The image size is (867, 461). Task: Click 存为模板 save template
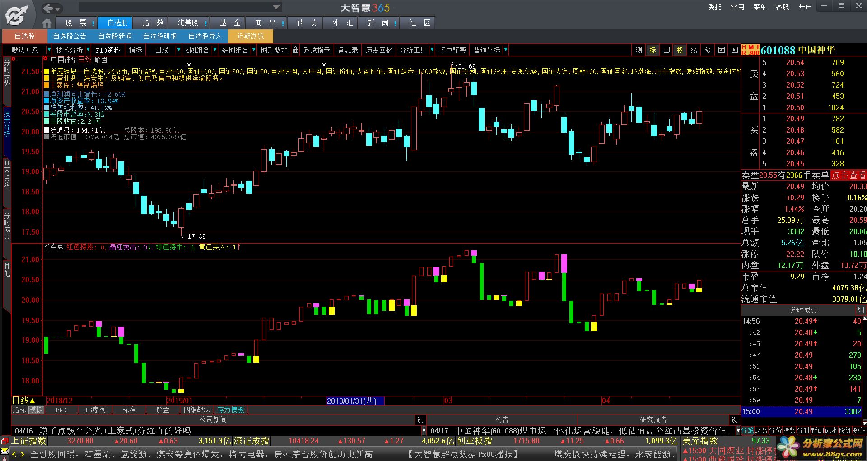pos(231,410)
